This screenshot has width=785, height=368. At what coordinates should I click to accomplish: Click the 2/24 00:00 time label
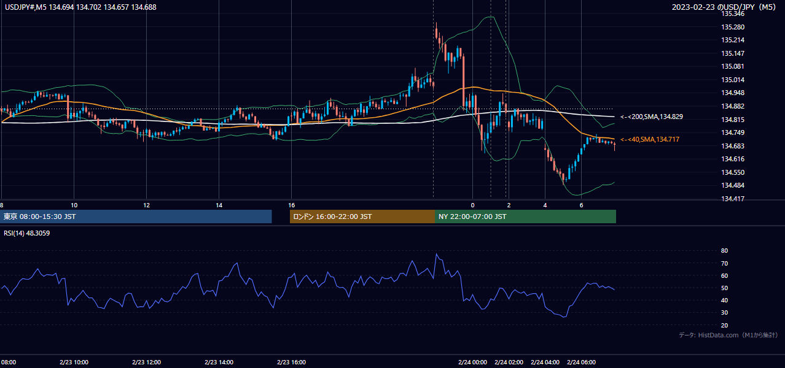[473, 362]
